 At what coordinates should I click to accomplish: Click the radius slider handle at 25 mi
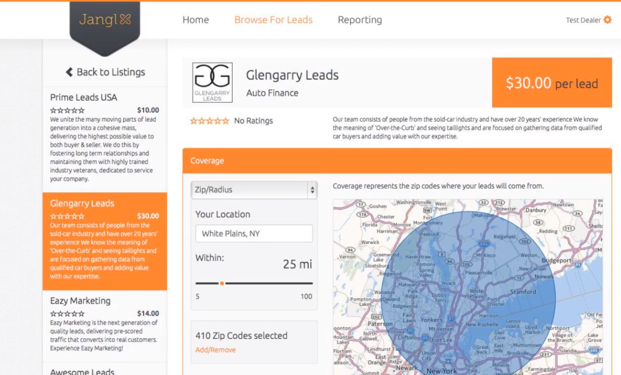(221, 284)
